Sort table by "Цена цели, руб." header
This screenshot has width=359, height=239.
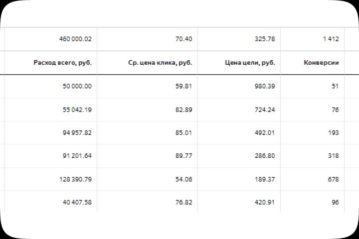pos(250,63)
